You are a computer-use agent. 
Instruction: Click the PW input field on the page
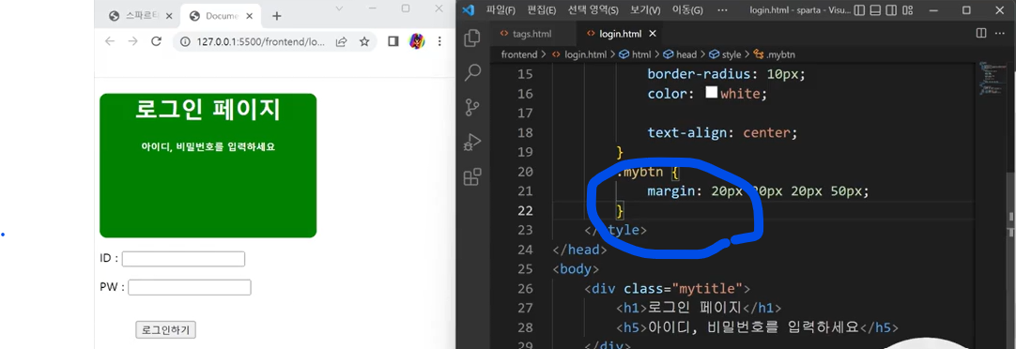(x=189, y=287)
